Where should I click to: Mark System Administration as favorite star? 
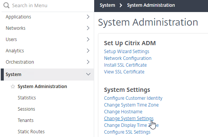coord(13,87)
